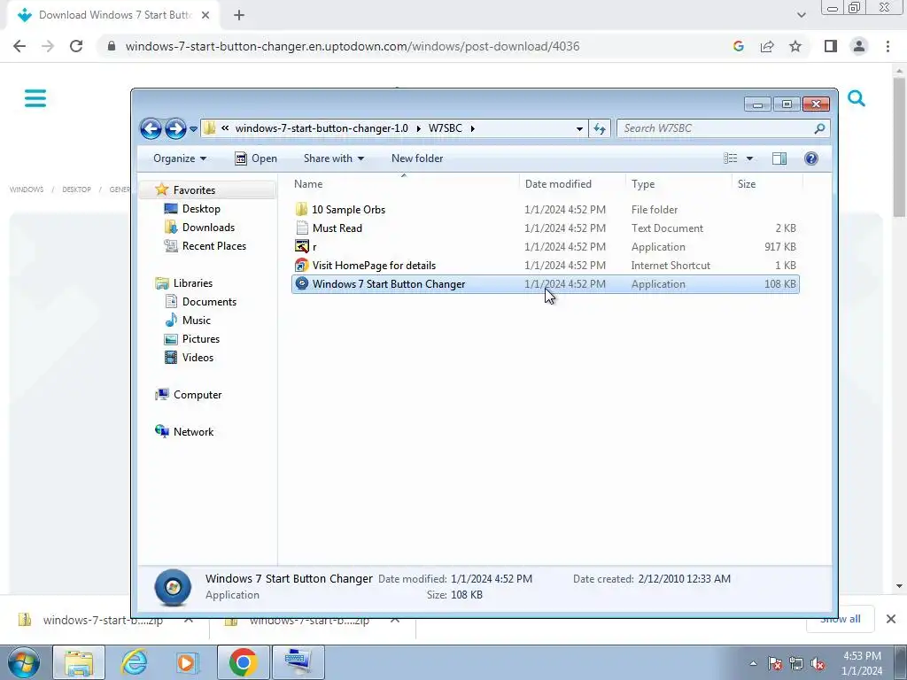Go back in Chrome browser
Screen dimensions: 907x680
point(19,46)
